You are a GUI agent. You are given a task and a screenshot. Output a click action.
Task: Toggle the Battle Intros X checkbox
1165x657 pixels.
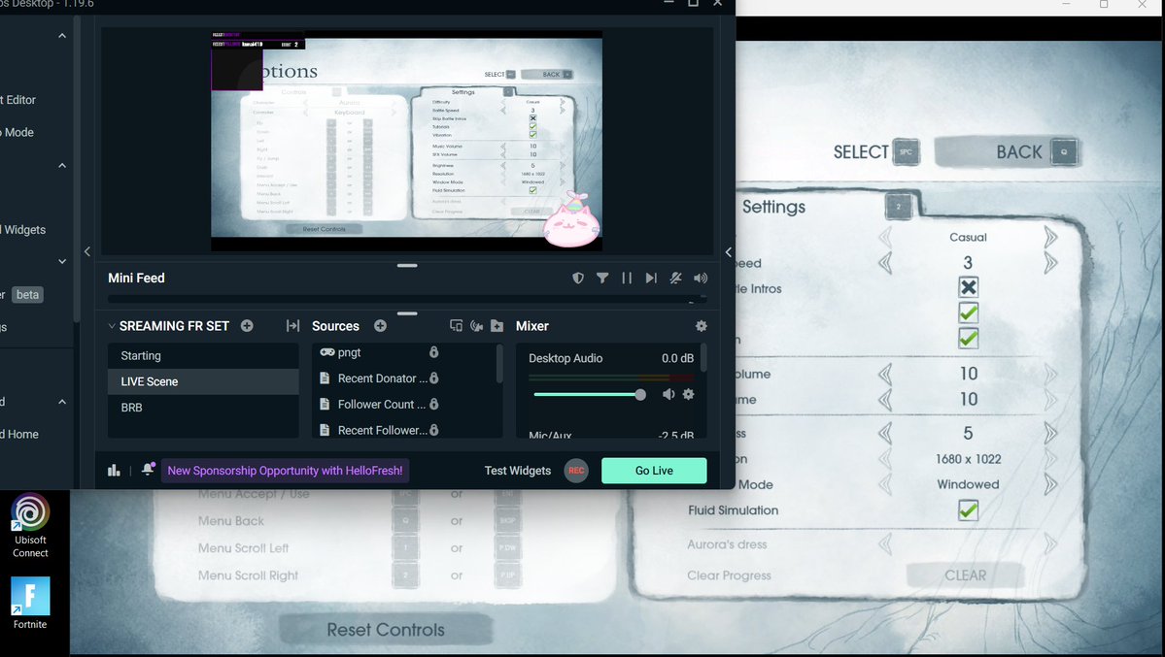pos(968,287)
